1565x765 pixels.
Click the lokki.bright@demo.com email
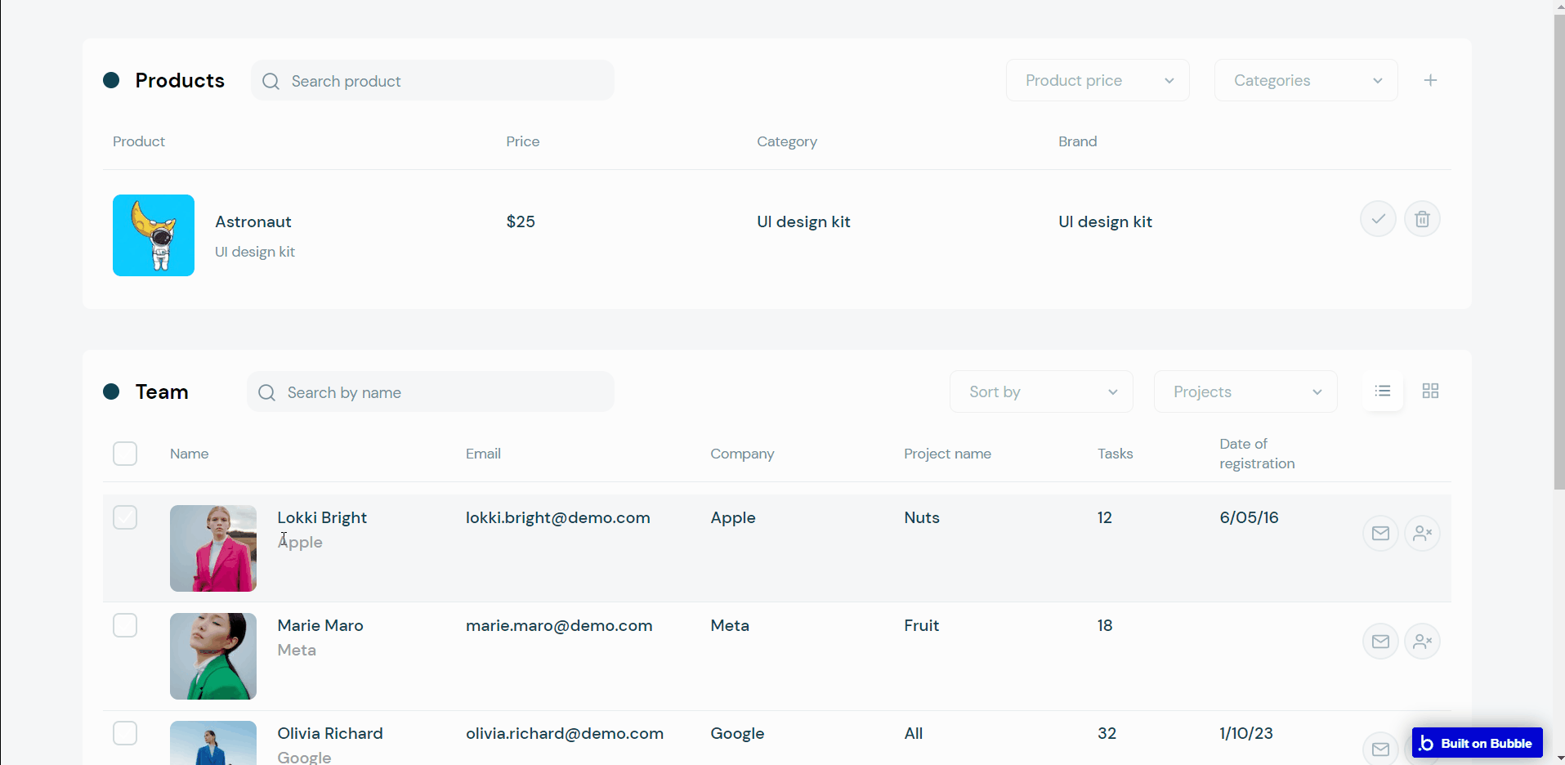point(558,517)
